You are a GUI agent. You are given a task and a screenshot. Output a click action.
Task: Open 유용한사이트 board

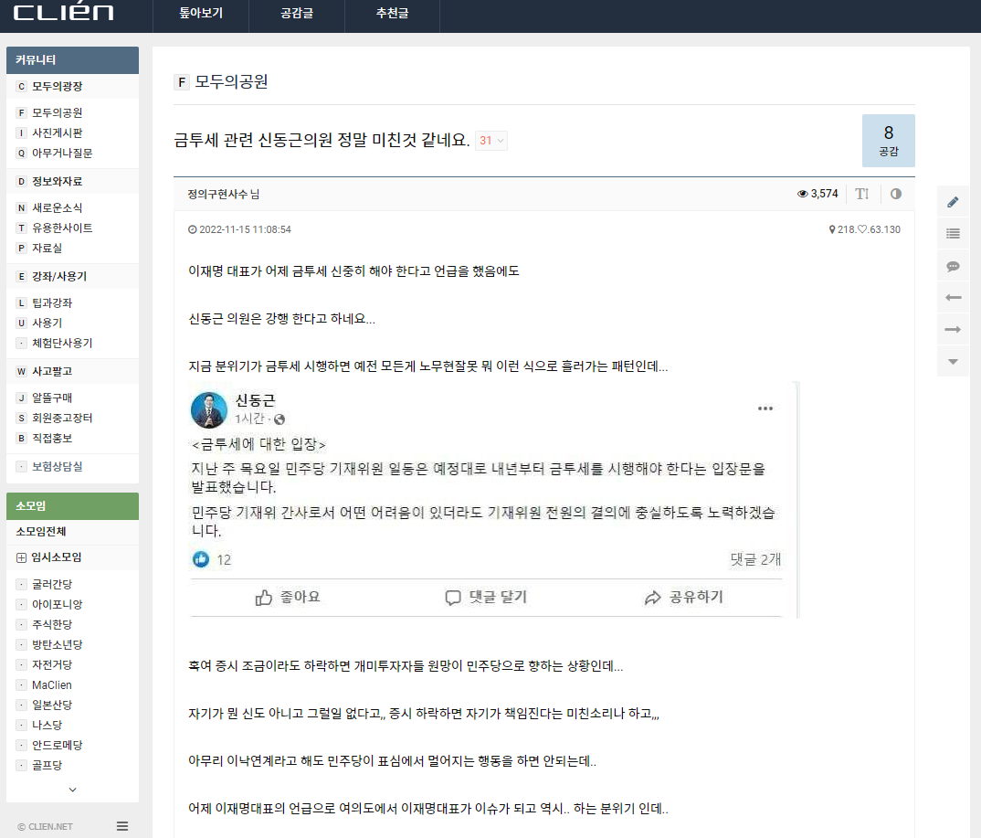(62, 228)
